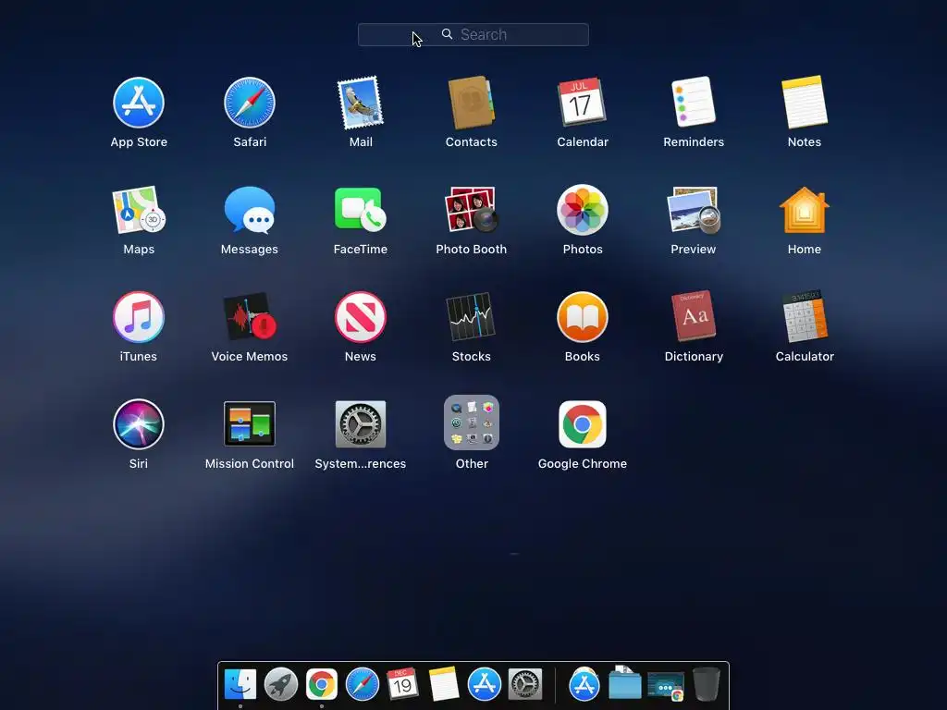Launch Calculator
This screenshot has height=710, width=947.
805,317
